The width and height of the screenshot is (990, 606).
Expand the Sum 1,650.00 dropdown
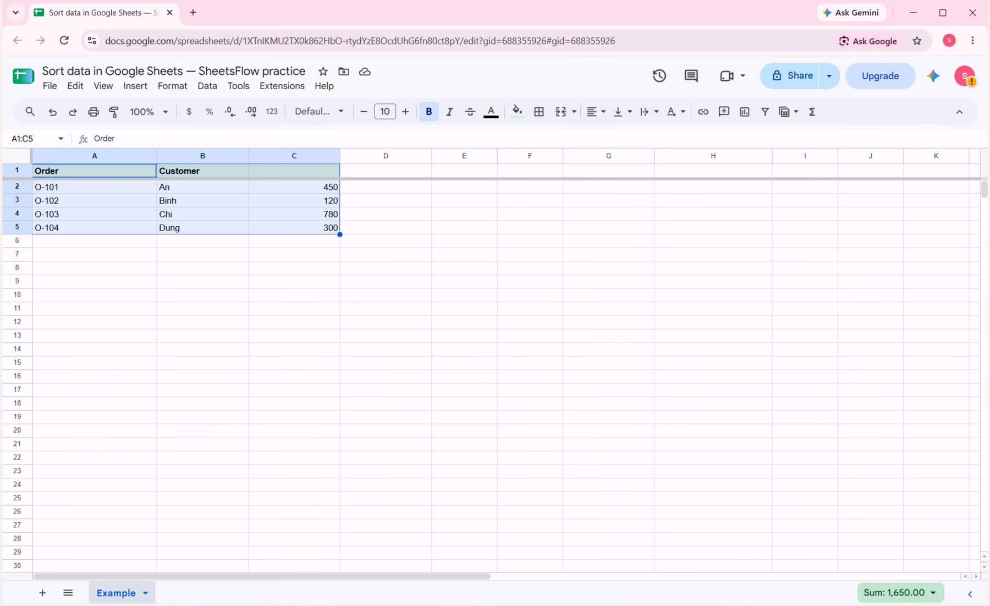(933, 593)
